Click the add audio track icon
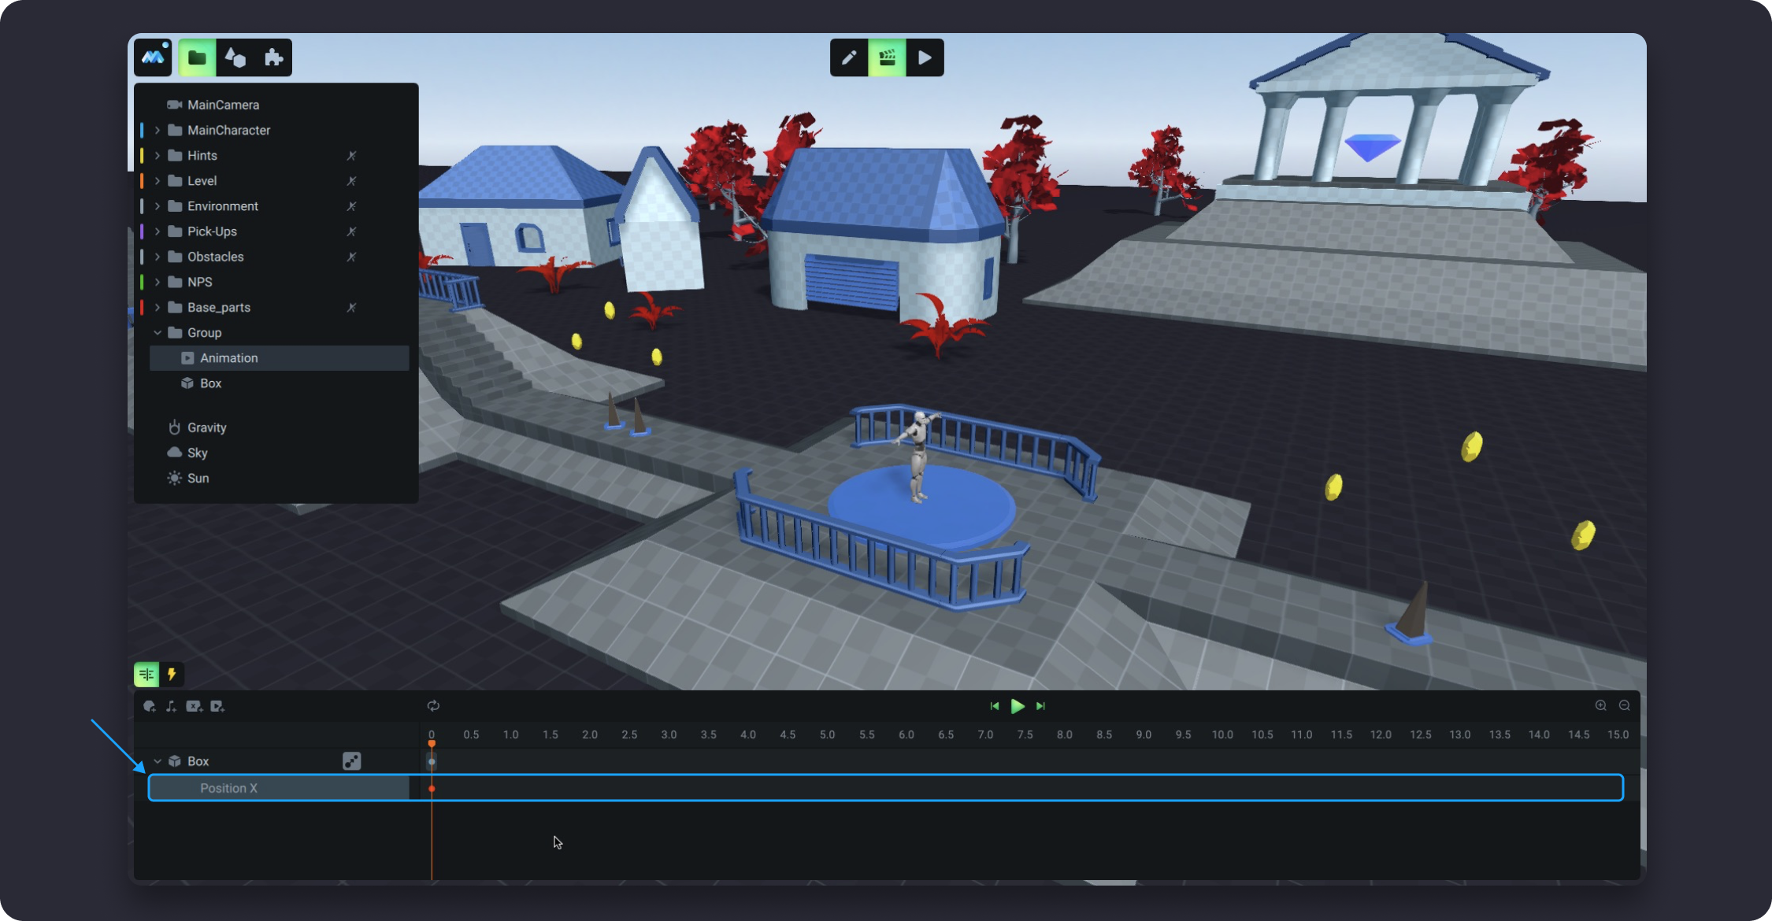The image size is (1772, 921). click(x=171, y=706)
